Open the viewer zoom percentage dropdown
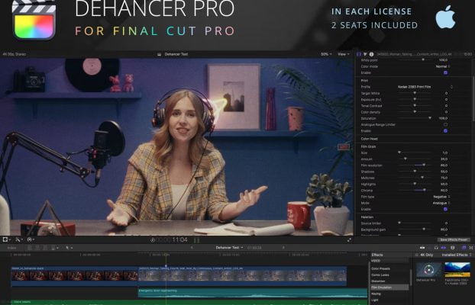Image resolution: width=475 pixels, height=305 pixels. [326, 54]
